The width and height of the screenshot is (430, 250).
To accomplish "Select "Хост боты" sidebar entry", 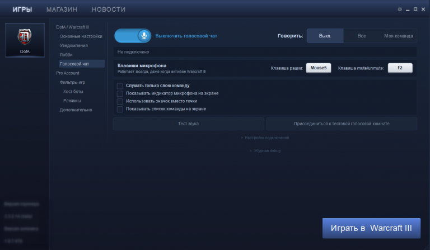I will pos(73,92).
